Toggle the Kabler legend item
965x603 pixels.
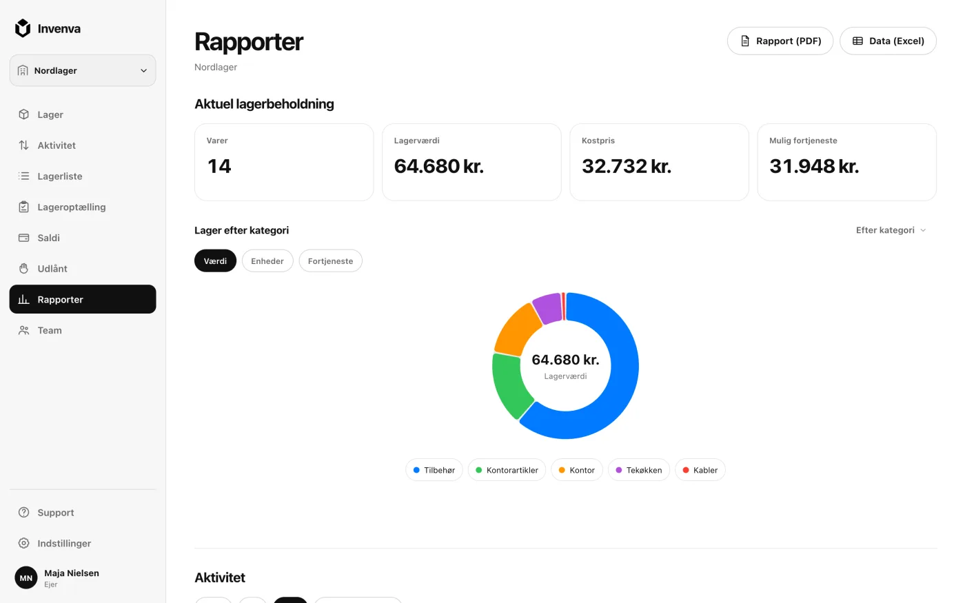pos(700,470)
